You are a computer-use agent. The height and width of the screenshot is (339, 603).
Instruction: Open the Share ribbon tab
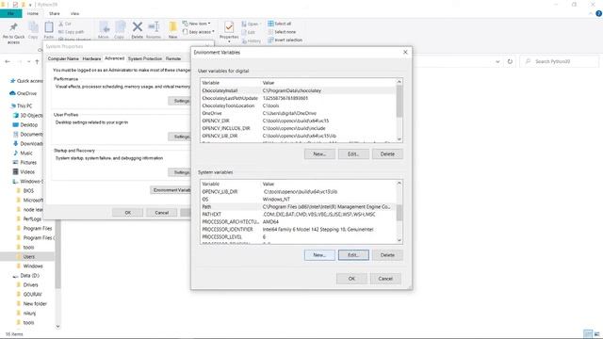pos(55,13)
